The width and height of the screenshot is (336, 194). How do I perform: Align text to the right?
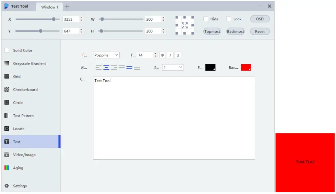coord(114,68)
